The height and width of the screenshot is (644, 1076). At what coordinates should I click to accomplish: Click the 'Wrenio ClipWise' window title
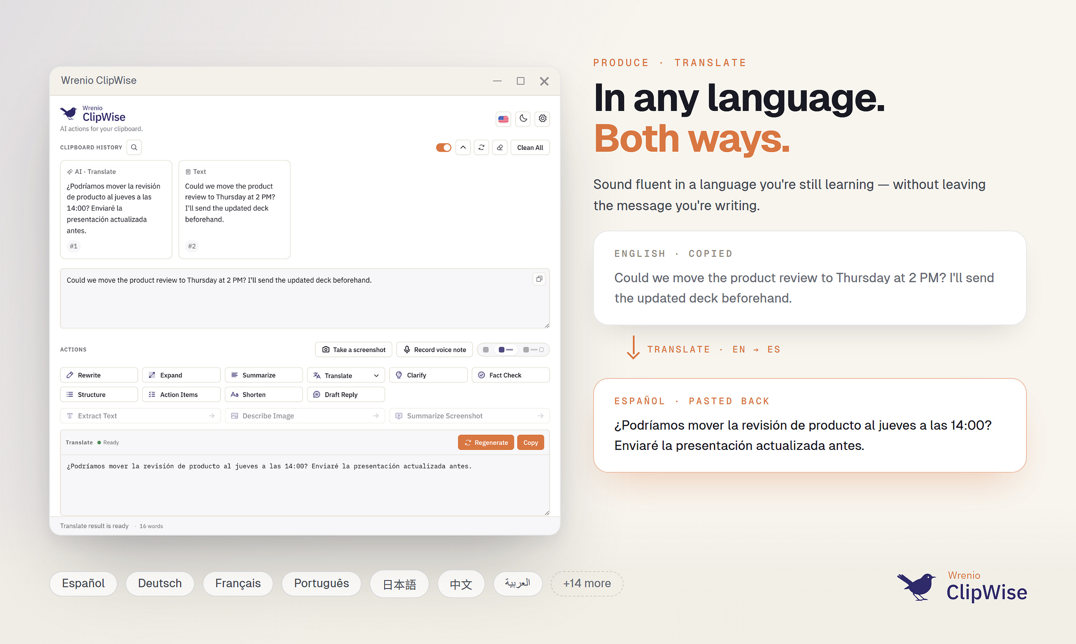point(99,80)
